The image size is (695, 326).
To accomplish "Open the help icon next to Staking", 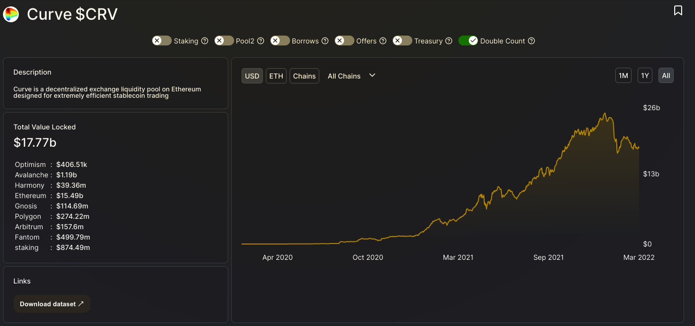I will click(x=204, y=41).
